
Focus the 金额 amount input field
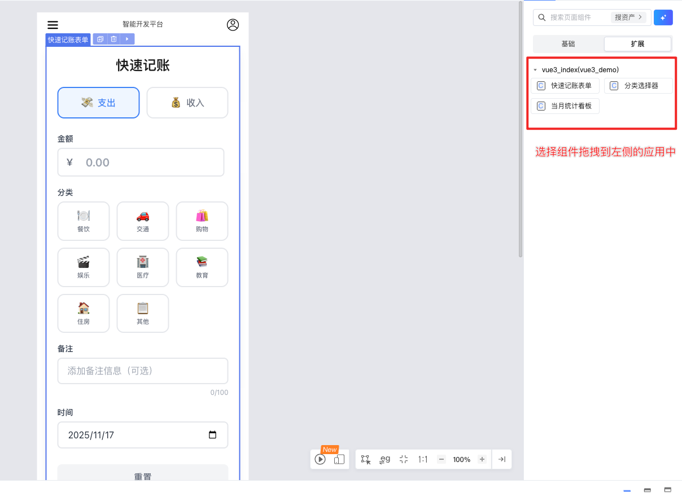point(141,162)
